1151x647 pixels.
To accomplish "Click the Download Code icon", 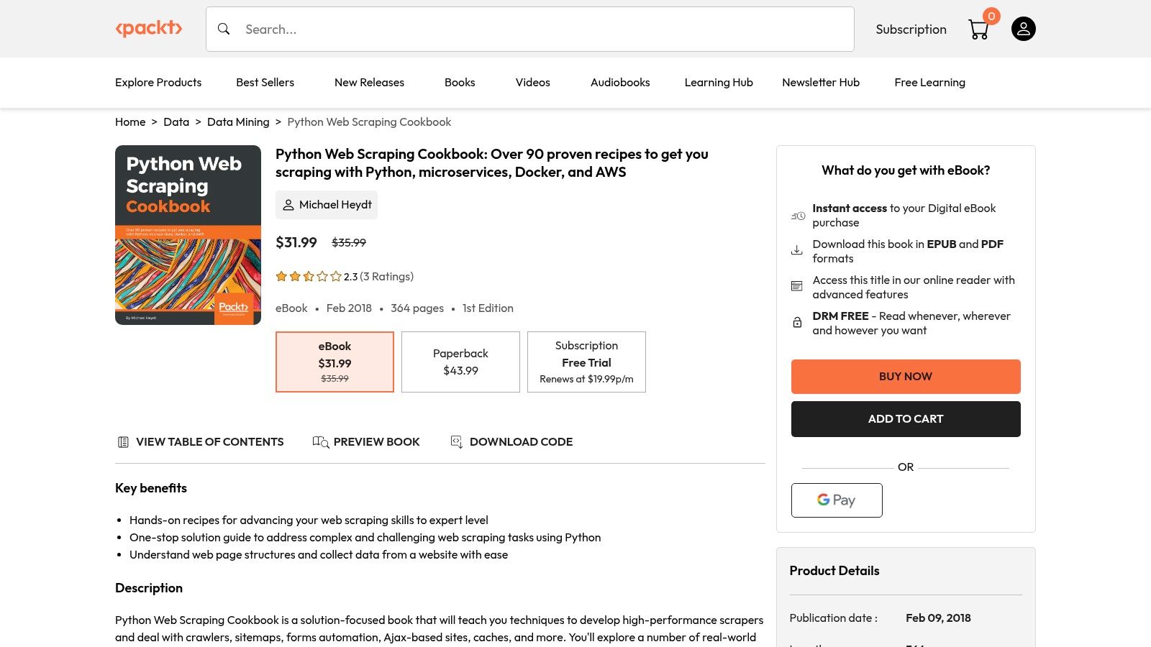I will [x=456, y=442].
